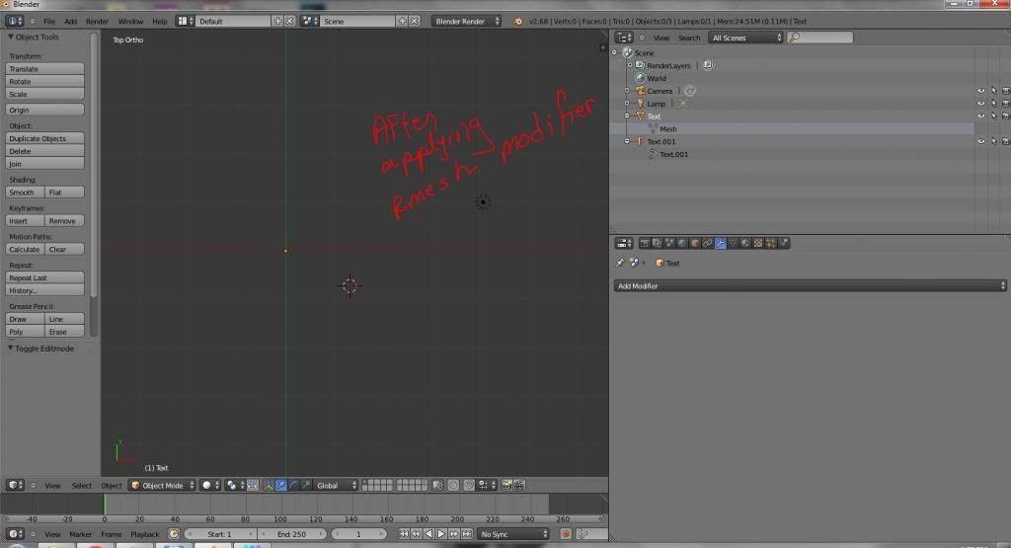Open the Object Mode dropdown
This screenshot has height=548, width=1011.
[162, 486]
